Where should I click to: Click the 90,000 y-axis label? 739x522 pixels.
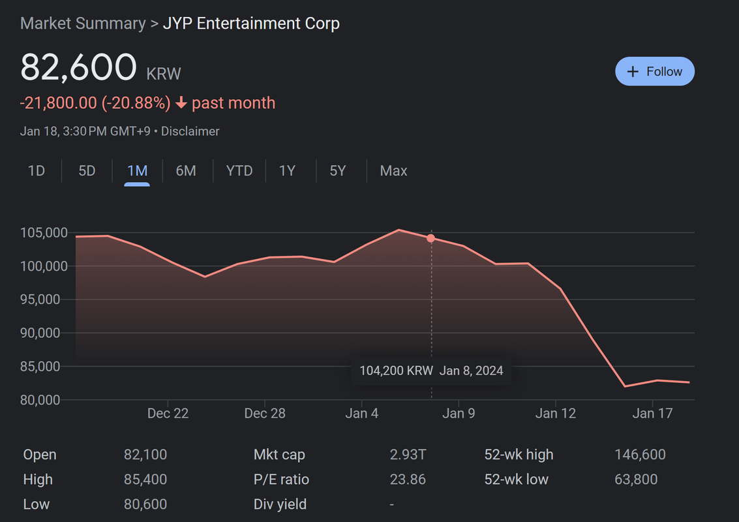click(40, 333)
